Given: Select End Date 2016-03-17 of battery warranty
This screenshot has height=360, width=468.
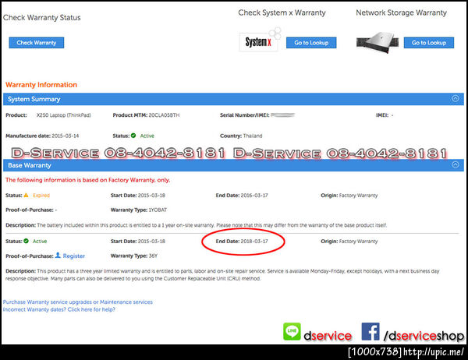Looking at the screenshot, I should coord(254,196).
